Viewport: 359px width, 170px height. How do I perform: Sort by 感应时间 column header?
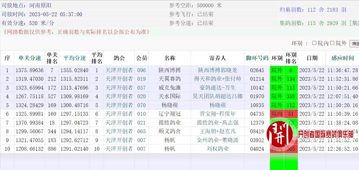coord(342,58)
